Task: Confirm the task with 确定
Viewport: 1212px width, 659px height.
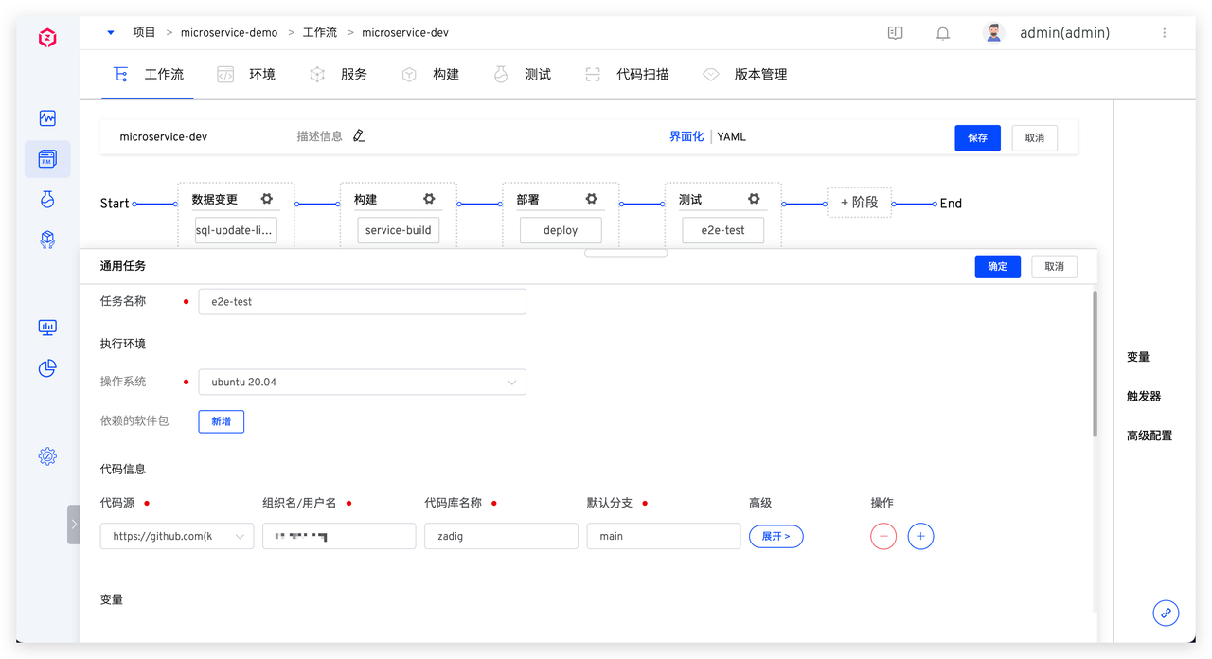Action: (998, 266)
